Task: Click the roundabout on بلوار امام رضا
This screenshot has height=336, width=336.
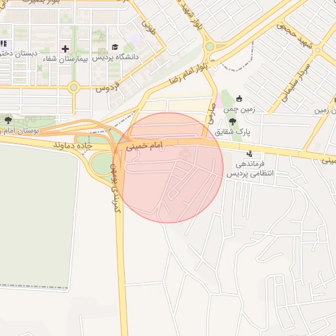Action: [209, 47]
